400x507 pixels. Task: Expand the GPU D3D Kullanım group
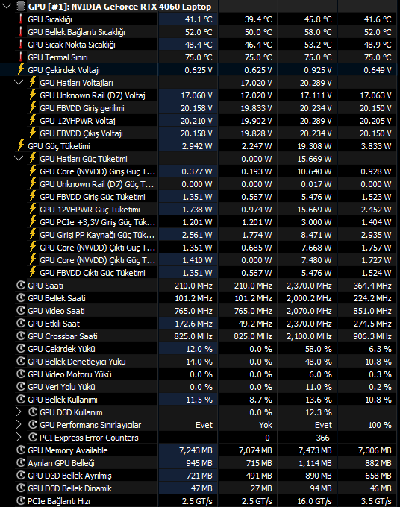coord(19,412)
